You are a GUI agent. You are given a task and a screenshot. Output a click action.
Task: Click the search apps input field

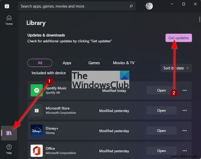pos(77,6)
